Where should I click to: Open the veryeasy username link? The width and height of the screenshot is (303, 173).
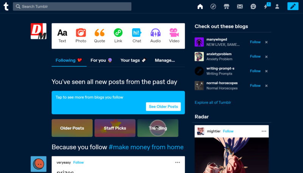(64, 162)
